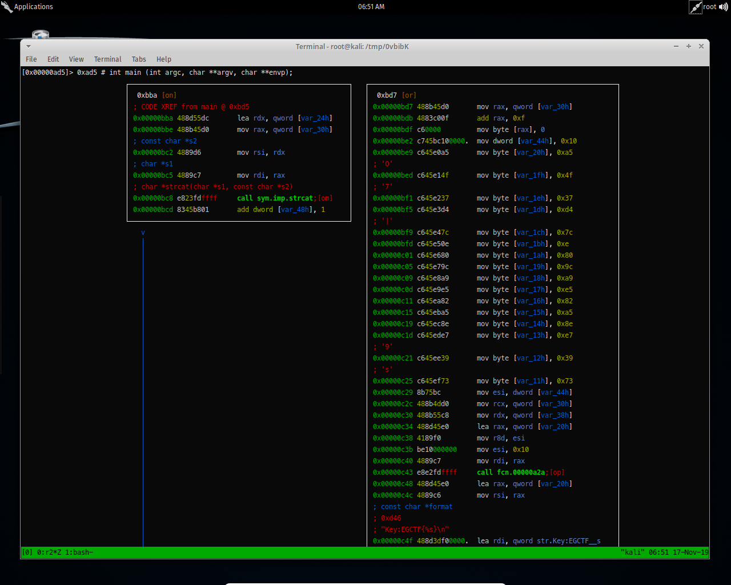Click the [op] shortcut after fcn.00000a2a
The image size is (731, 585).
pyautogui.click(x=557, y=472)
